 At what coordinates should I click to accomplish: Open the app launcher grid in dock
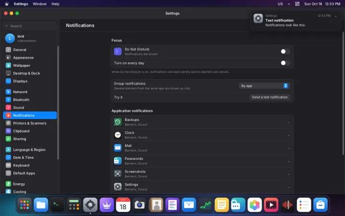click(24, 205)
